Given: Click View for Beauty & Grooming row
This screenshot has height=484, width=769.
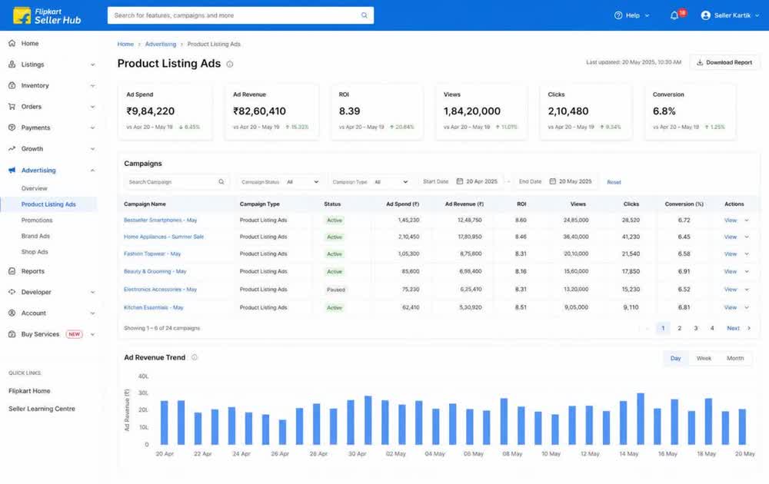Looking at the screenshot, I should [x=731, y=271].
